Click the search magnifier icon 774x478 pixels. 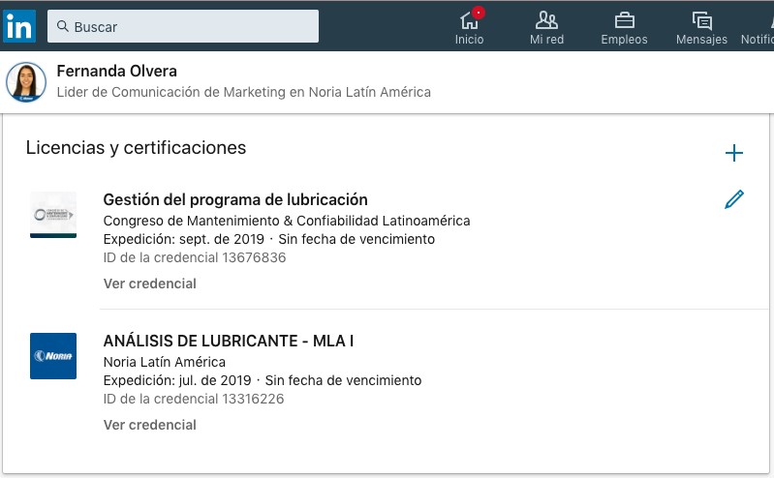coord(63,26)
